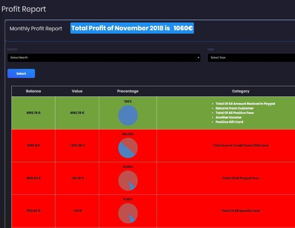295x228 pixels.
Task: Click the Category column header
Action: [241, 91]
